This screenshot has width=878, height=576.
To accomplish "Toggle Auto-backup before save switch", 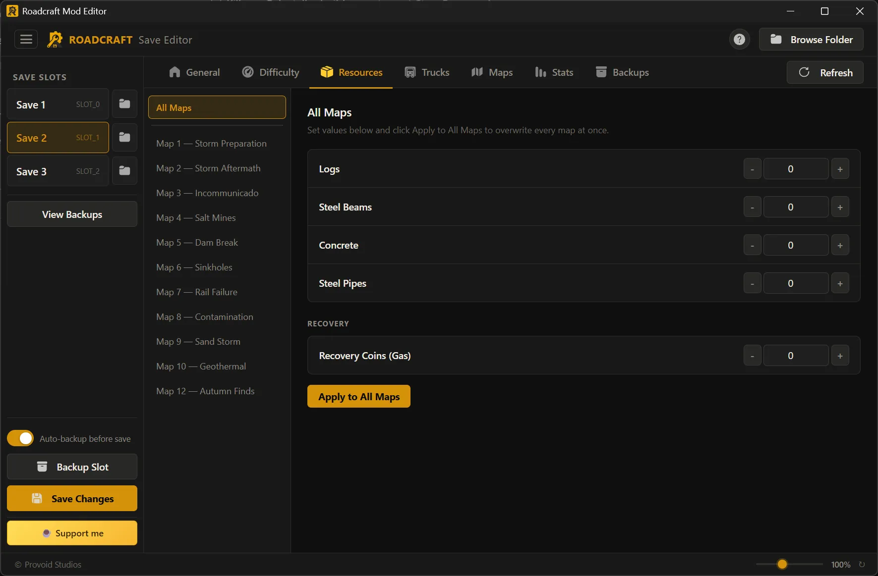I will tap(20, 438).
